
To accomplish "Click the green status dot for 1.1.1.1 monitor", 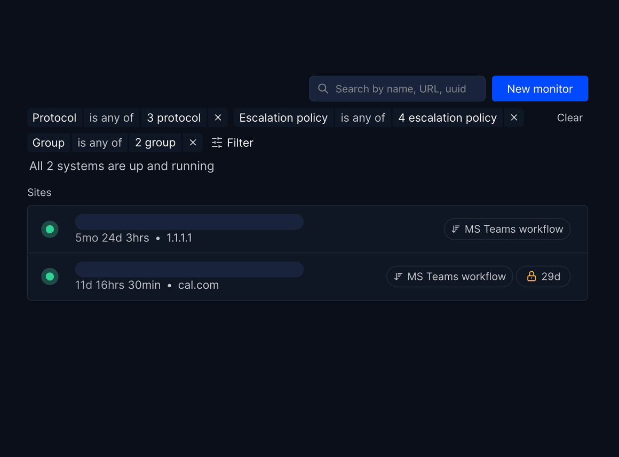I will 50,229.
